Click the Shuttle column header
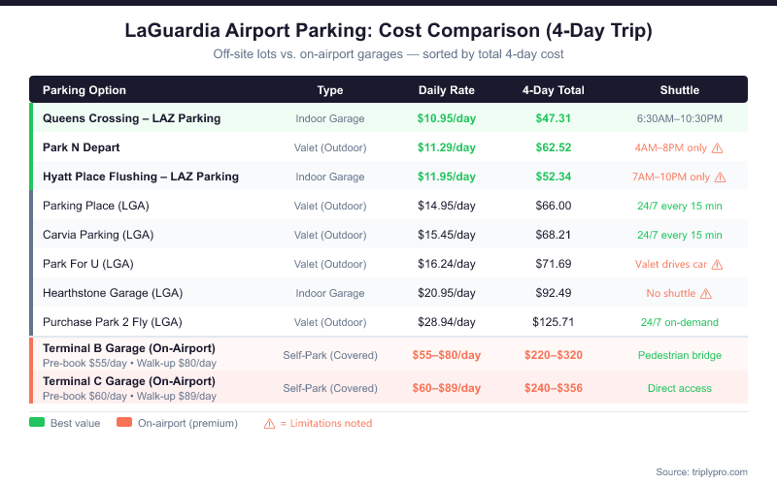Image resolution: width=777 pixels, height=485 pixels. pos(679,90)
